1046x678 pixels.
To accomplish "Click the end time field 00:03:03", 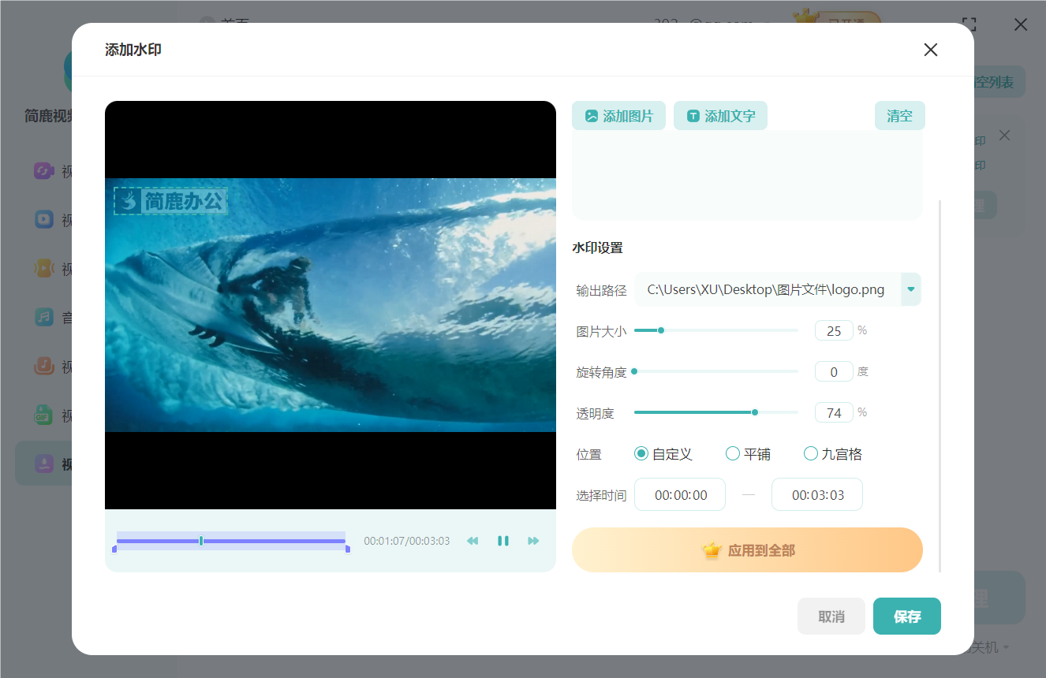I will [x=817, y=495].
